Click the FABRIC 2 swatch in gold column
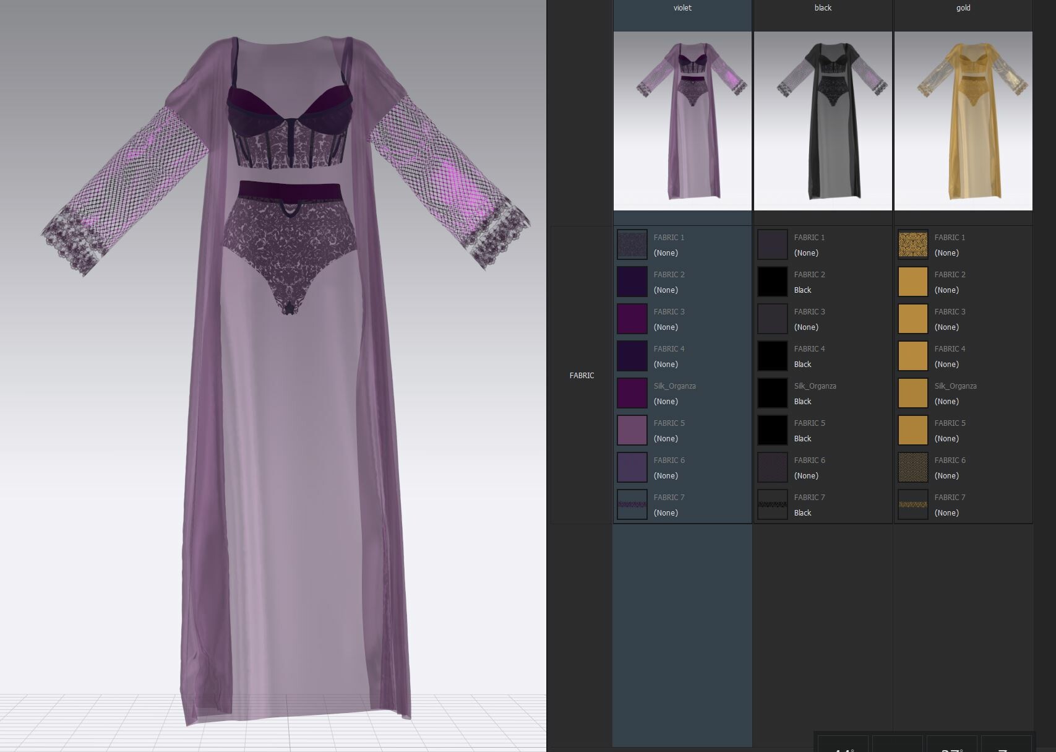 click(x=913, y=282)
